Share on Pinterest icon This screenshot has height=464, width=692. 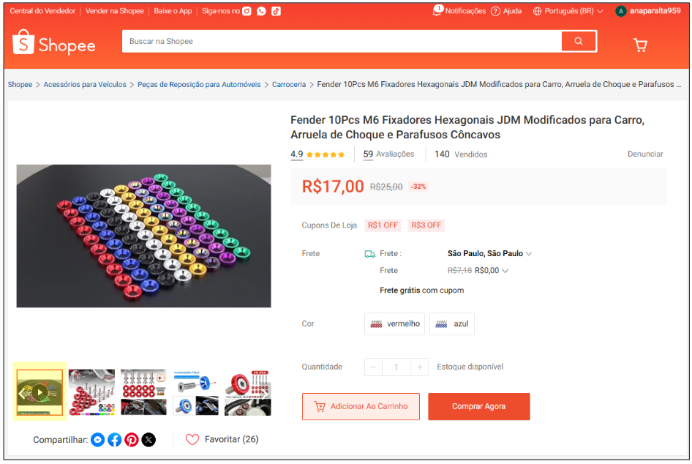[132, 440]
